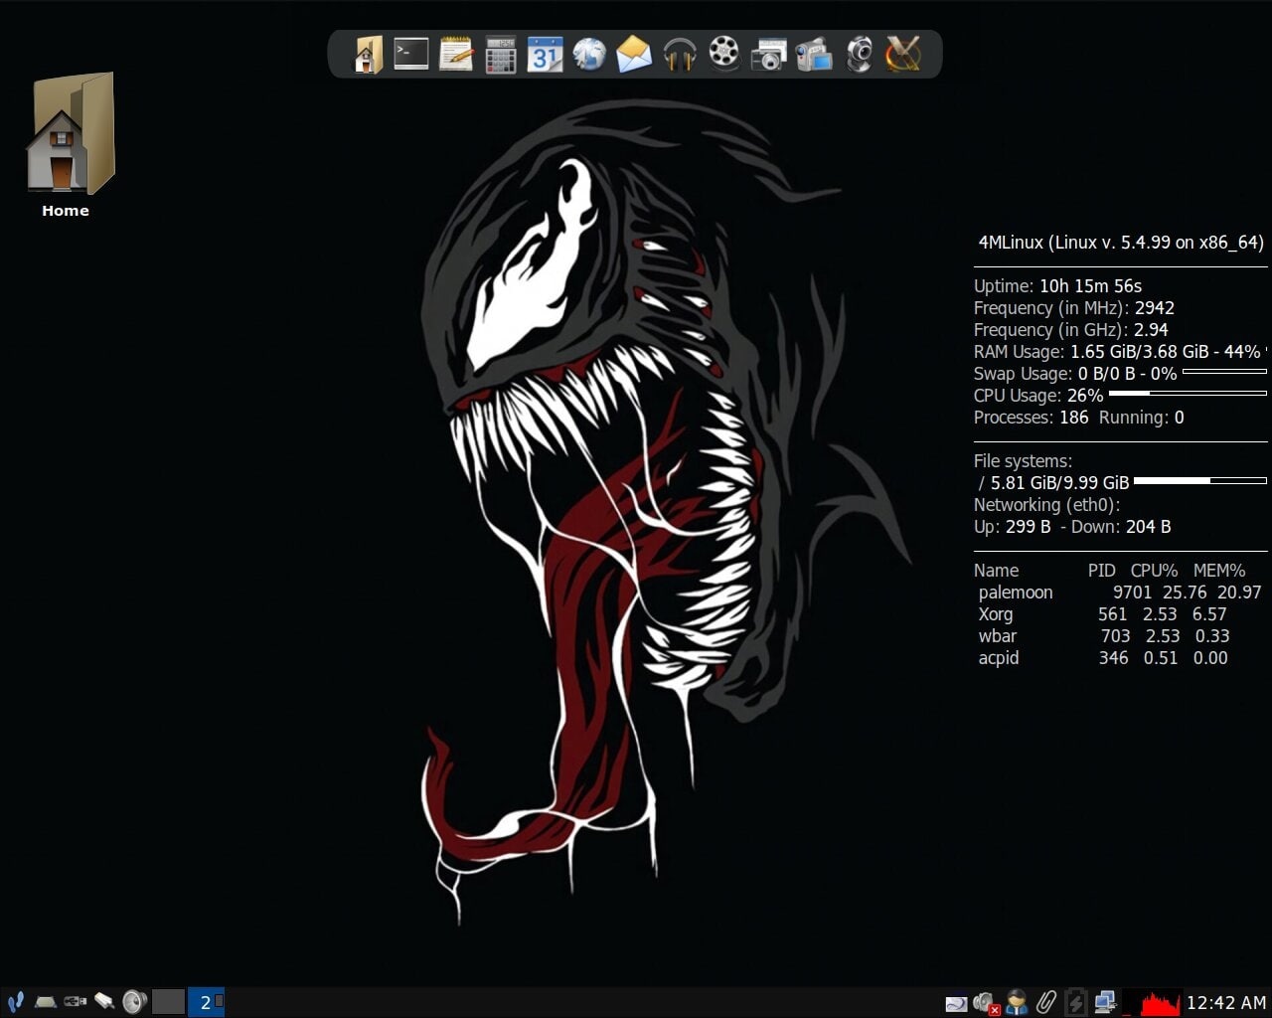Open the footprints start menu
1272x1018 pixels.
click(15, 1002)
